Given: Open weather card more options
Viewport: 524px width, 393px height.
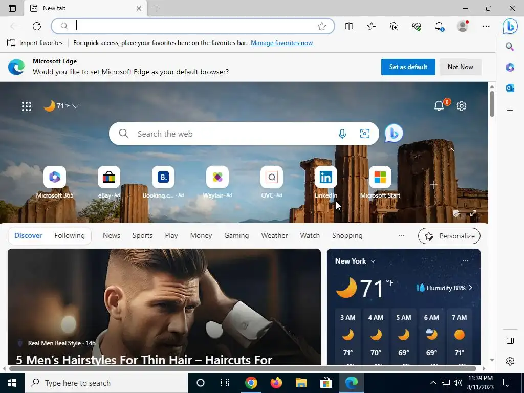Looking at the screenshot, I should click(x=465, y=261).
